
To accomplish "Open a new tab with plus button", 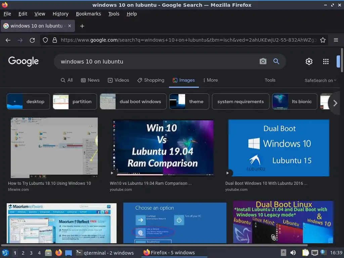I will [82, 26].
